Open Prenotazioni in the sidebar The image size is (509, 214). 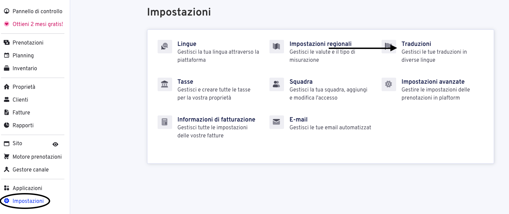(28, 43)
